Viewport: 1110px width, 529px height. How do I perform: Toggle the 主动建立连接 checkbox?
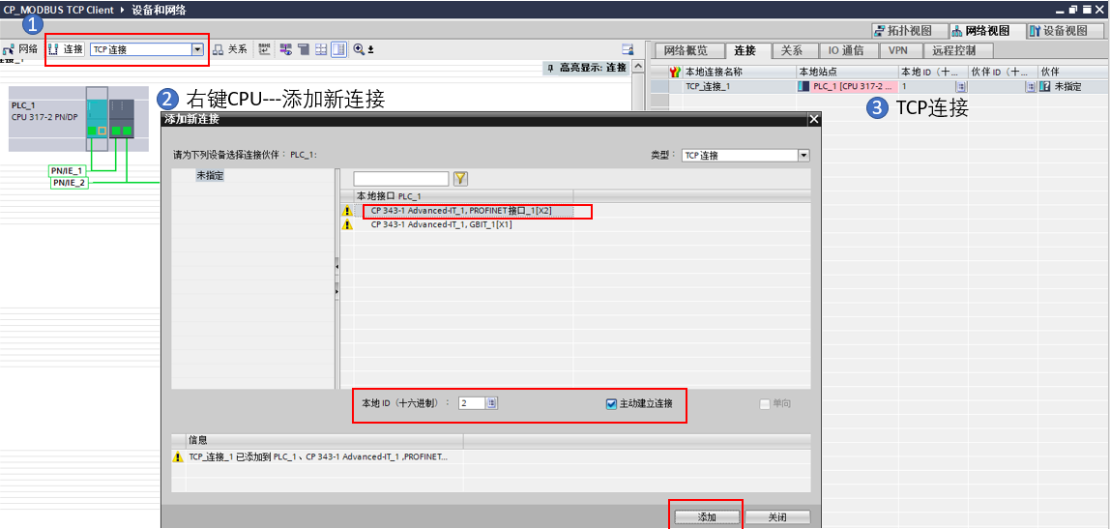click(x=612, y=403)
